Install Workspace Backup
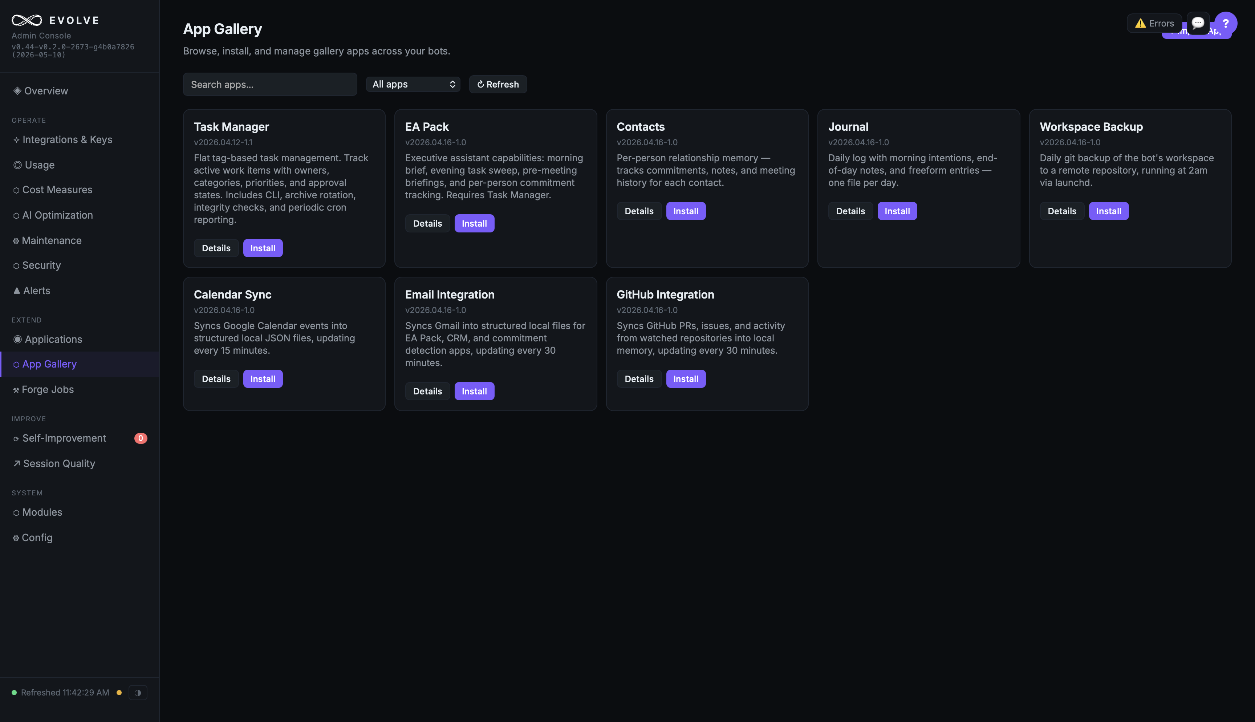The image size is (1255, 722). coord(1109,211)
